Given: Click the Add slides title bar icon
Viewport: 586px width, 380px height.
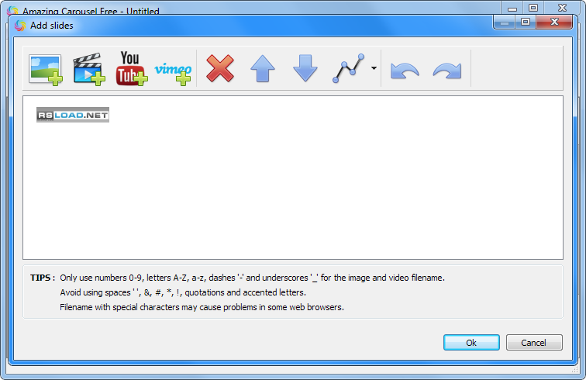Looking at the screenshot, I should tap(20, 26).
